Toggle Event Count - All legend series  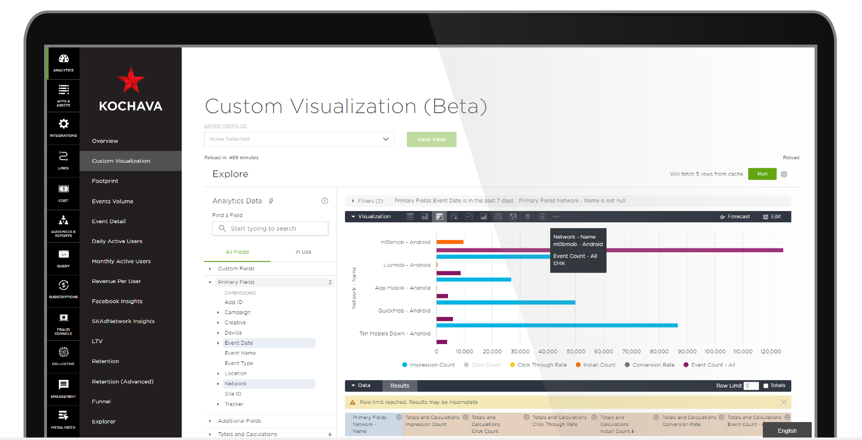coord(709,365)
